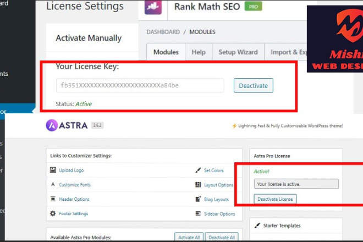The width and height of the screenshot is (363, 242).
Task: Click the 'Available Astra Pro Modules:' heading
Action: 80,238
